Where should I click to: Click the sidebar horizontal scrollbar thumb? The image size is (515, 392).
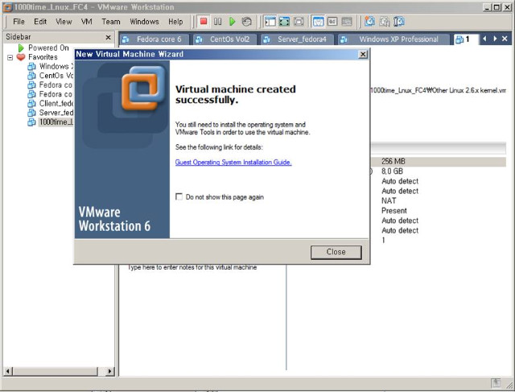(x=56, y=371)
